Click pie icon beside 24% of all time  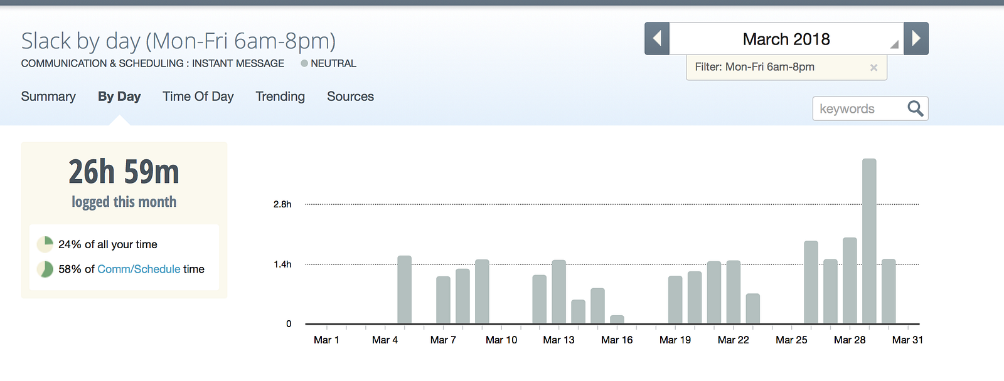click(x=45, y=244)
